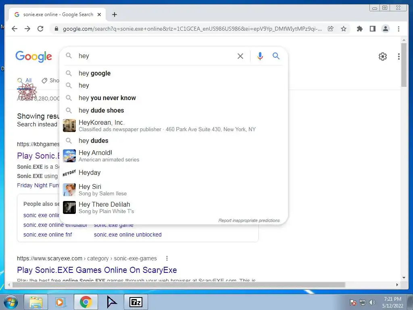Open the Chrome extensions puzzle icon

tap(359, 29)
